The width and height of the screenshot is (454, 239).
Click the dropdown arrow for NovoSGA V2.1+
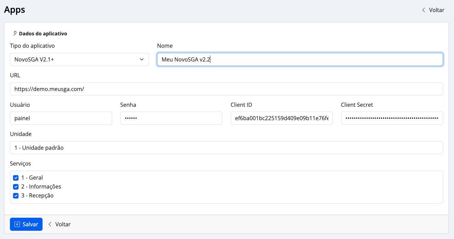point(142,59)
